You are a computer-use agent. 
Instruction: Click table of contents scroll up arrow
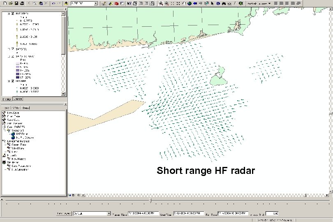[63, 14]
